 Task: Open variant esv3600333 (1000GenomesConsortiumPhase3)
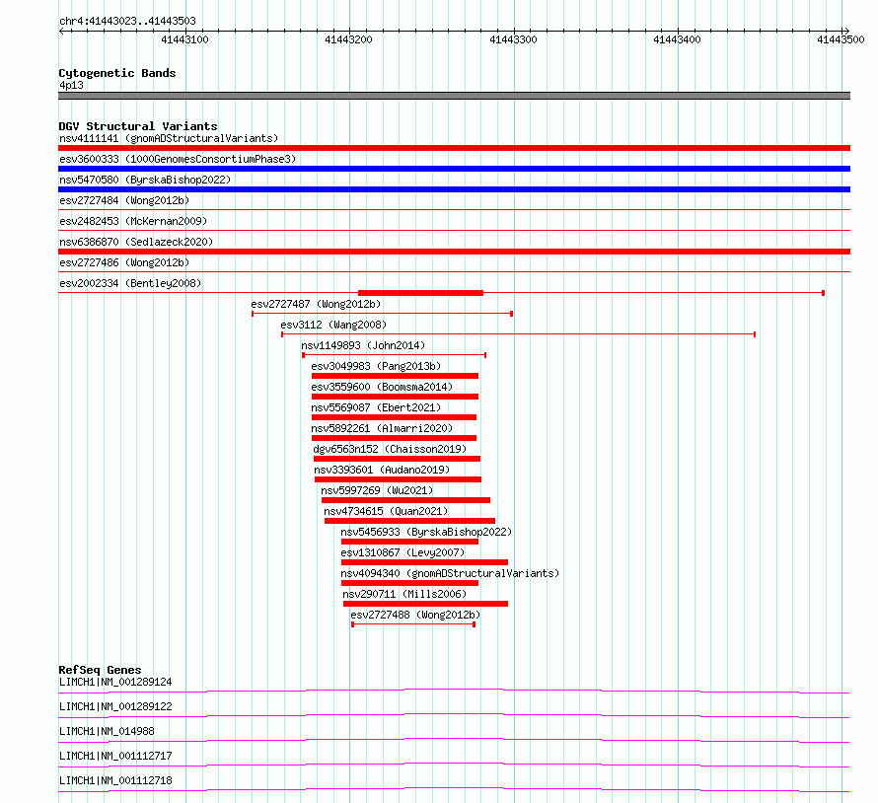click(x=178, y=159)
